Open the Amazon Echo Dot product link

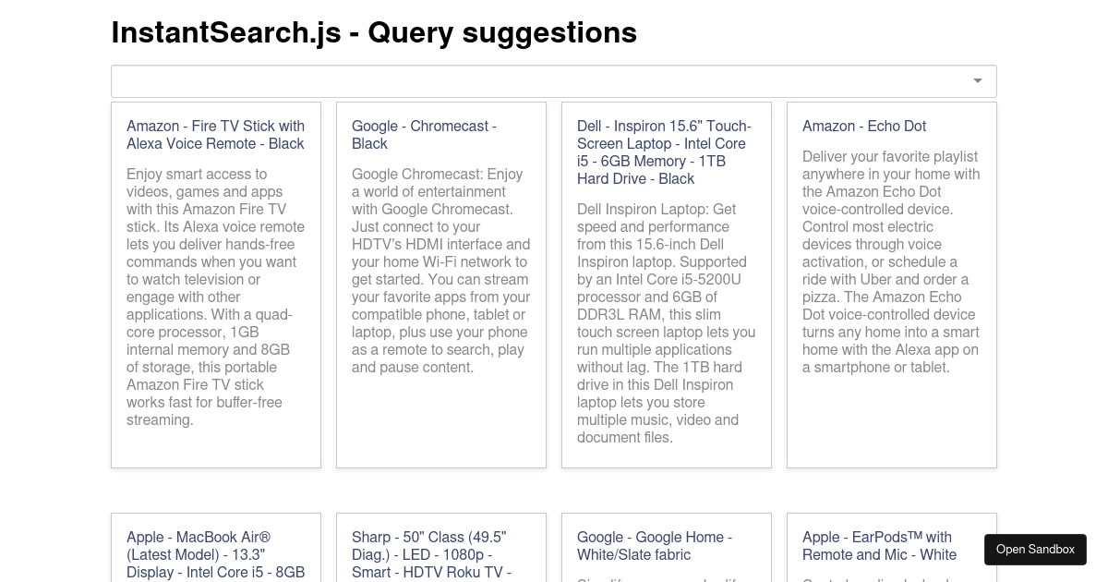tap(863, 127)
